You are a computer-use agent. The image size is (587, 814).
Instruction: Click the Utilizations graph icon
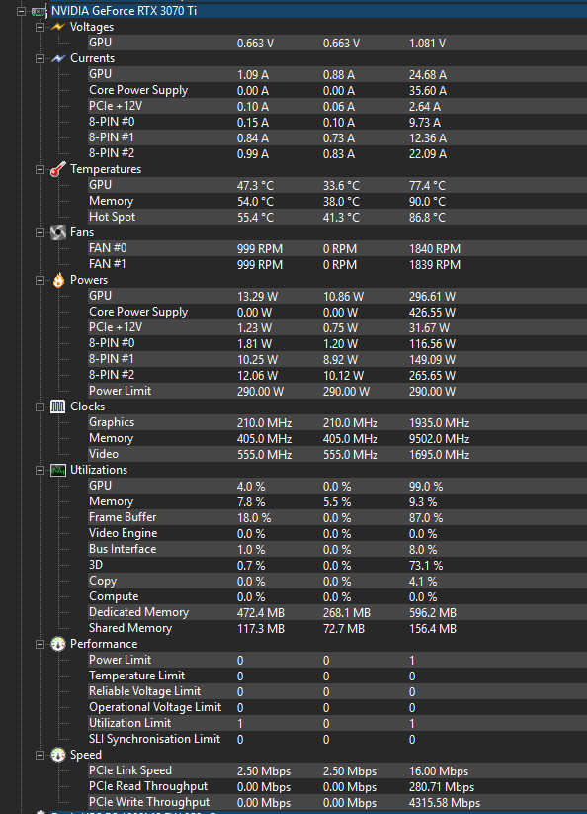click(58, 470)
